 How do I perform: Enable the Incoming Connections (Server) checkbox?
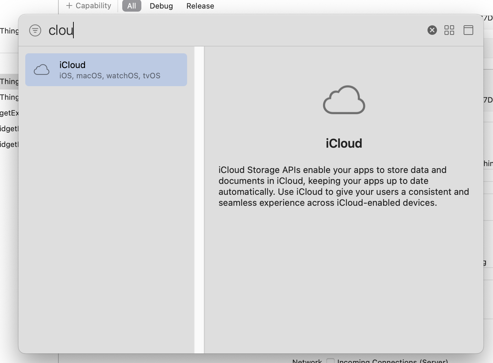pos(330,361)
